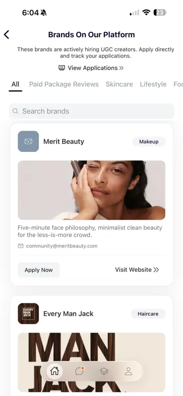This screenshot has width=183, height=396.
Task: Open the home icon in bottom navigation
Action: (x=55, y=371)
